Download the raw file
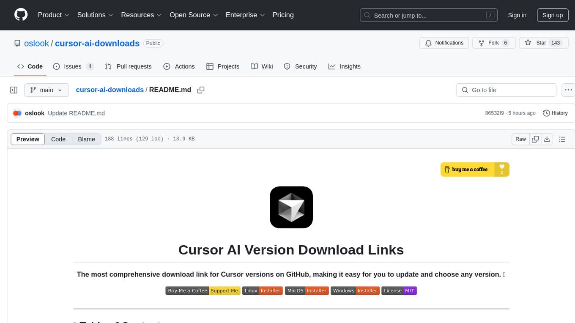 (x=547, y=139)
